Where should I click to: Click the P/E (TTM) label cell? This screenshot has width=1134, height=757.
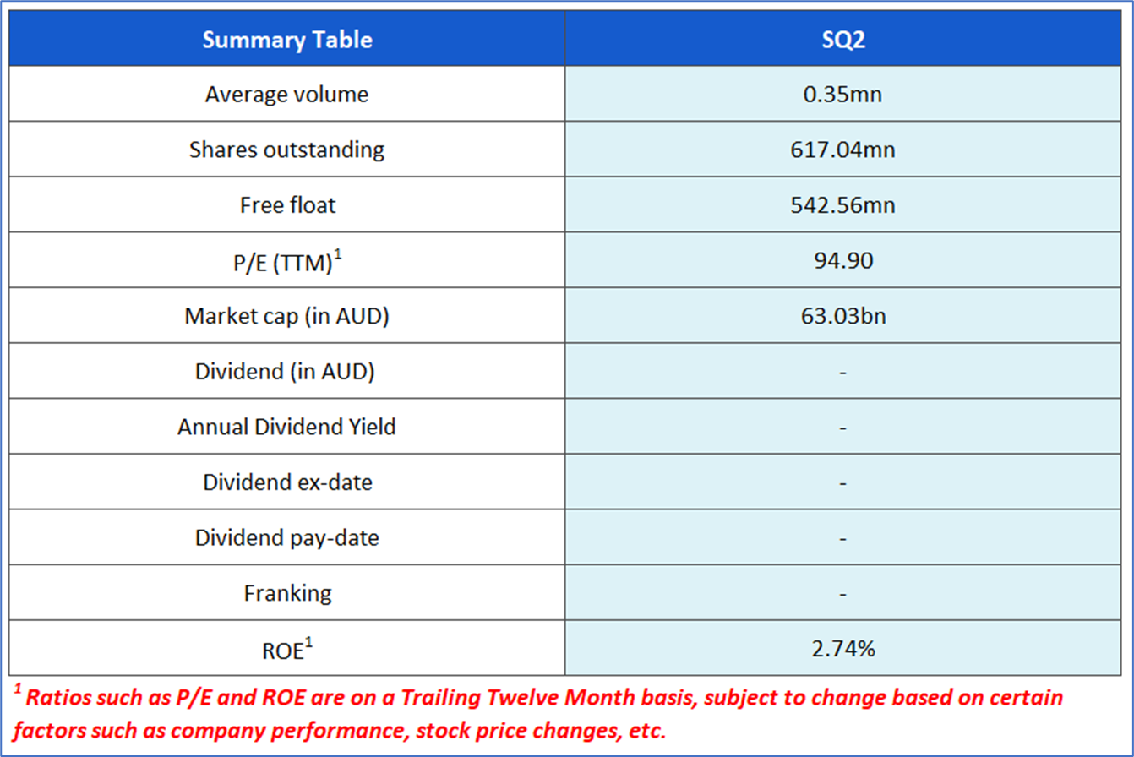tap(286, 260)
